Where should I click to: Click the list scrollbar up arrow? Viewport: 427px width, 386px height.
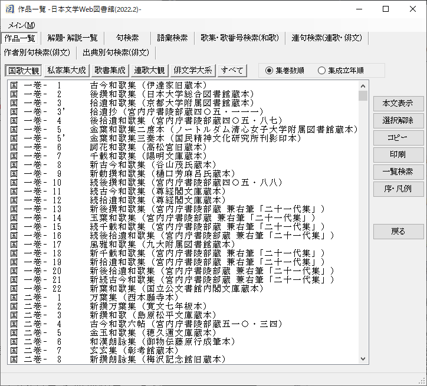coord(363,86)
